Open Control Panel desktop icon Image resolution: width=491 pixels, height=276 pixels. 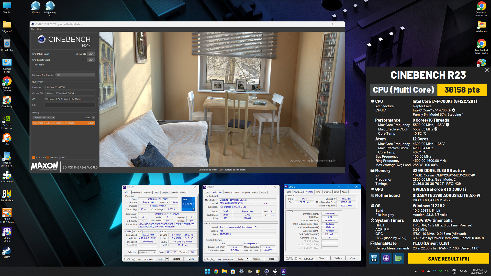pyautogui.click(x=7, y=66)
